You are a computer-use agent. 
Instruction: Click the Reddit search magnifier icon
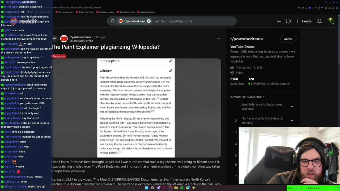tap(113, 21)
